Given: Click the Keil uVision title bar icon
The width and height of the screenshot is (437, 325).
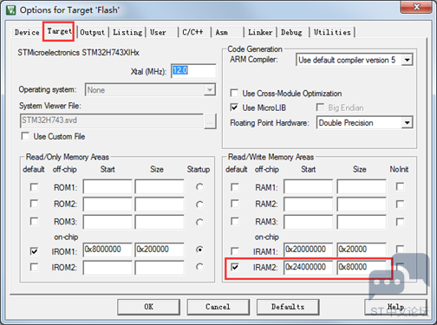Looking at the screenshot, I should (x=11, y=10).
